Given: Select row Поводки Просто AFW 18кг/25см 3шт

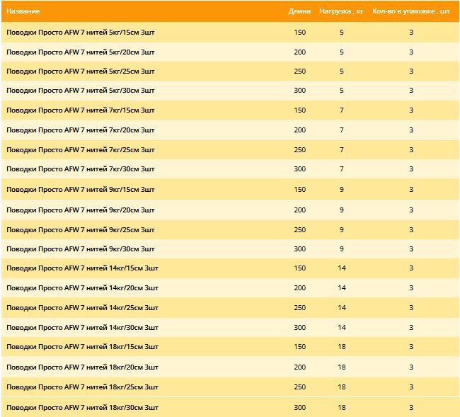Looking at the screenshot, I should click(x=230, y=387).
